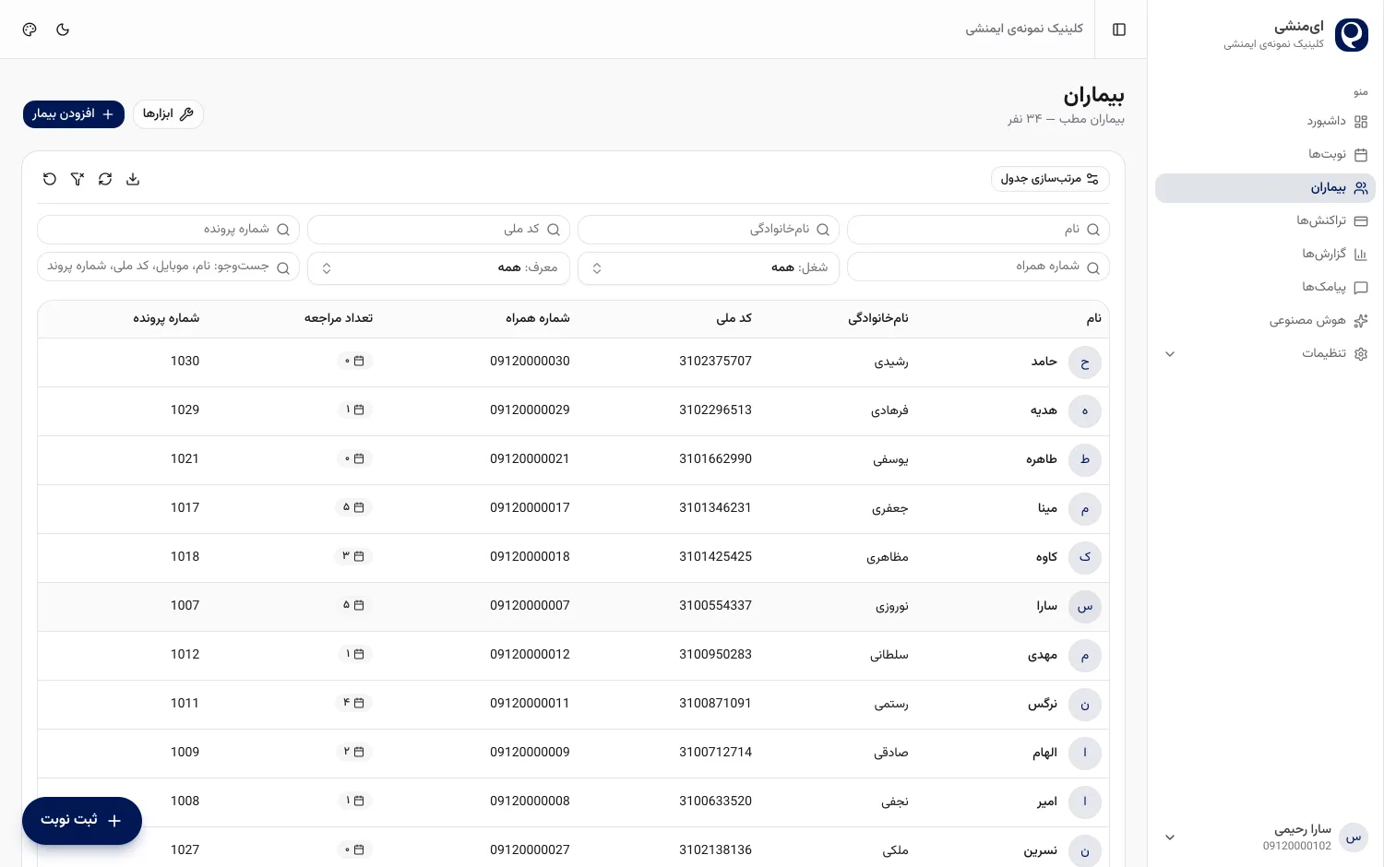This screenshot has height=867, width=1384.
Task: Click the ای‌منشی logo icon
Action: pos(1352,35)
